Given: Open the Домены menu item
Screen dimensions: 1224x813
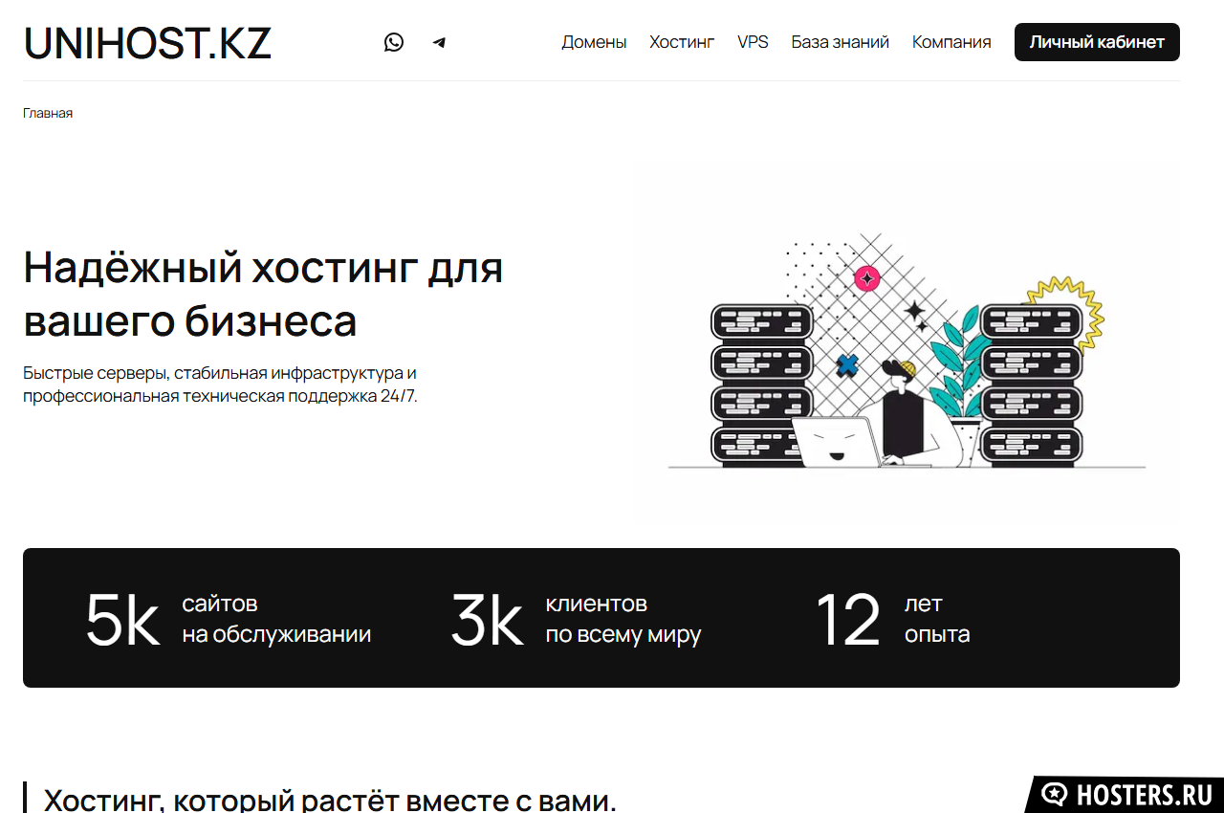Looking at the screenshot, I should pos(594,42).
